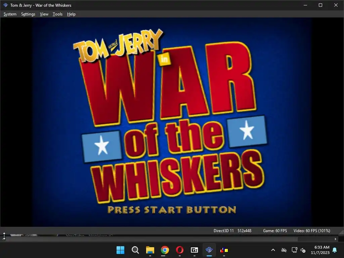This screenshot has width=344, height=258.
Task: Open the notification bell icon
Action: pyautogui.click(x=335, y=250)
